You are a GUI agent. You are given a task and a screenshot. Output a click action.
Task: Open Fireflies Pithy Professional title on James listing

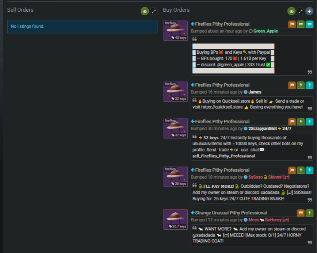222,85
